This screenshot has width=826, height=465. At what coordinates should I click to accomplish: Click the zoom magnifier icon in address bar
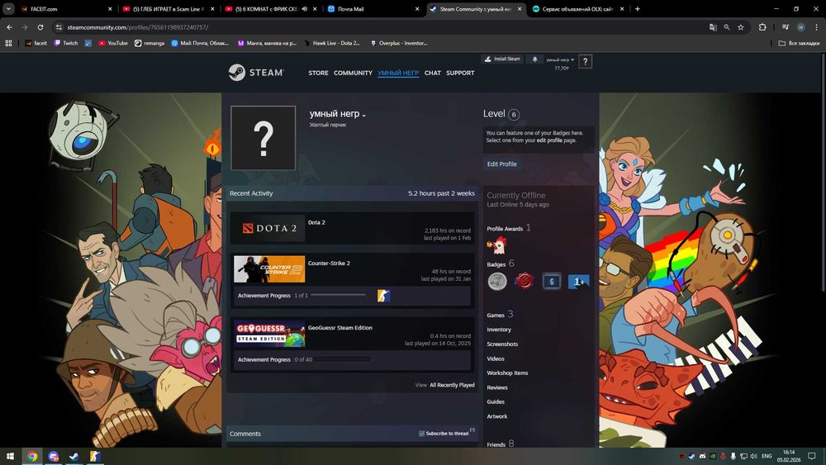pyautogui.click(x=727, y=27)
